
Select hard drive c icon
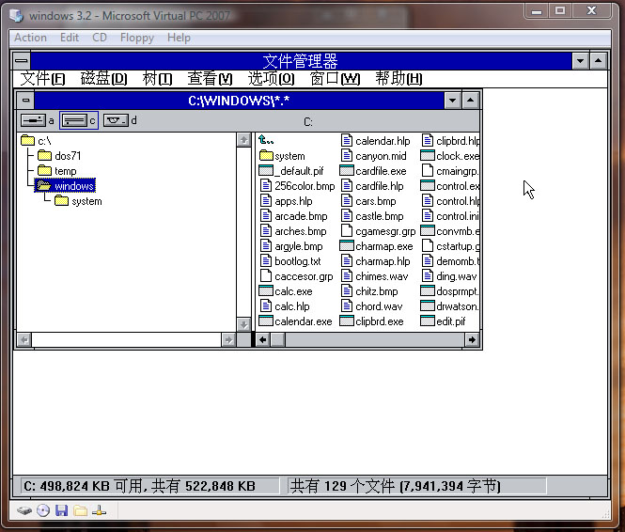coord(74,120)
